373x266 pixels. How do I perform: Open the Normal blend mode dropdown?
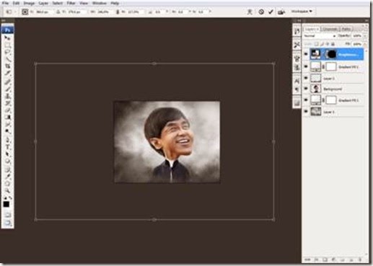[320, 36]
